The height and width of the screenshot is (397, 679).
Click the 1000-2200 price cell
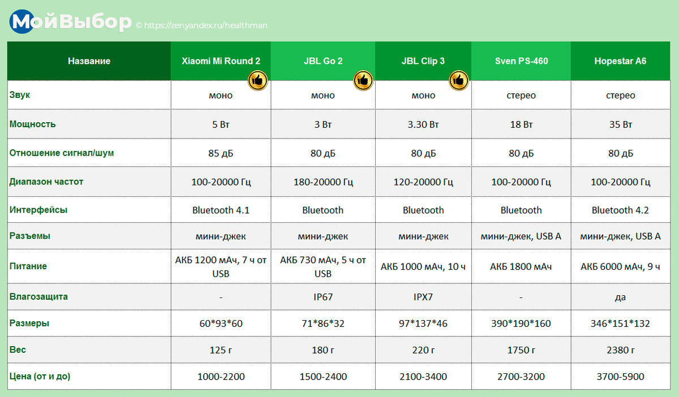click(x=221, y=377)
